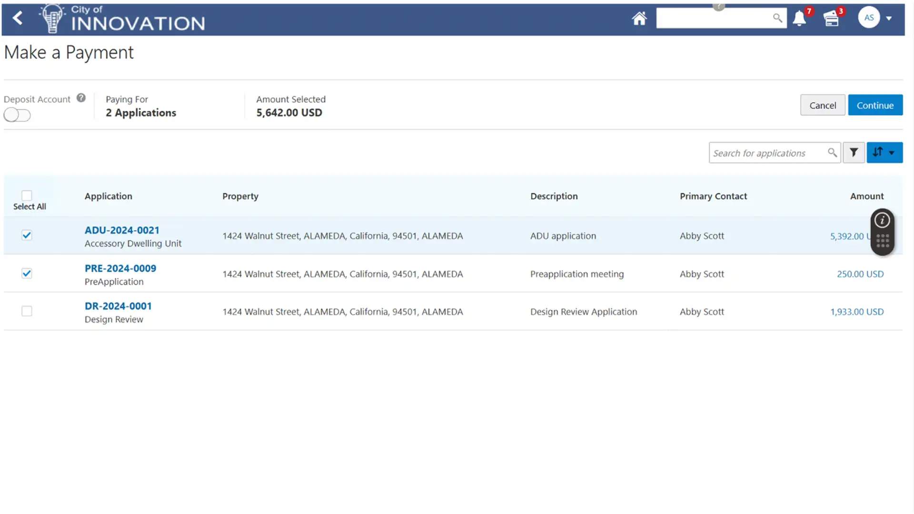Open the applications filter icon
This screenshot has height=514, width=914.
tap(854, 153)
